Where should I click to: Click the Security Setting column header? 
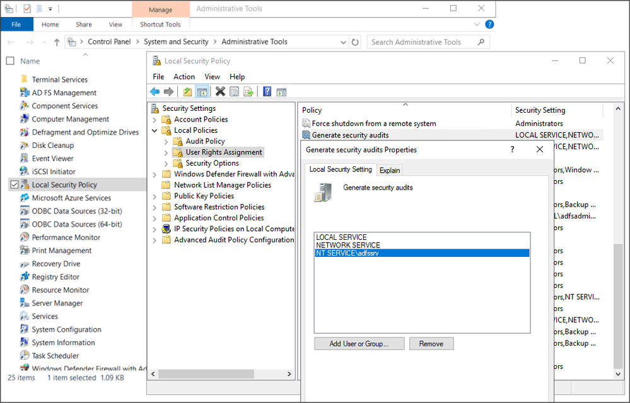pyautogui.click(x=557, y=110)
